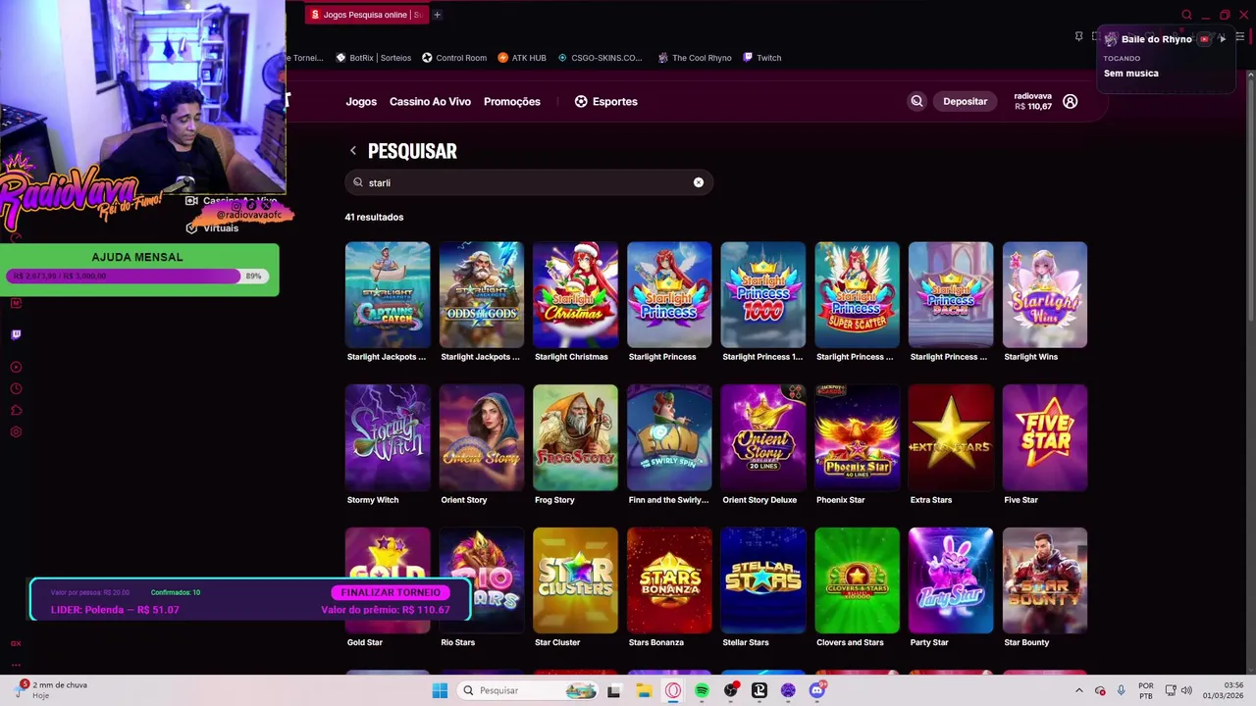Open a new browser tab
Image resolution: width=1256 pixels, height=706 pixels.
pos(437,15)
